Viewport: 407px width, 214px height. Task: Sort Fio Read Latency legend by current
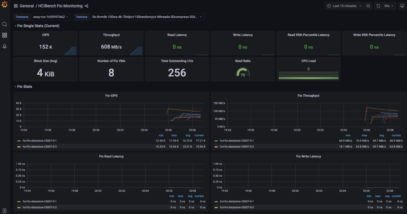coord(199,196)
